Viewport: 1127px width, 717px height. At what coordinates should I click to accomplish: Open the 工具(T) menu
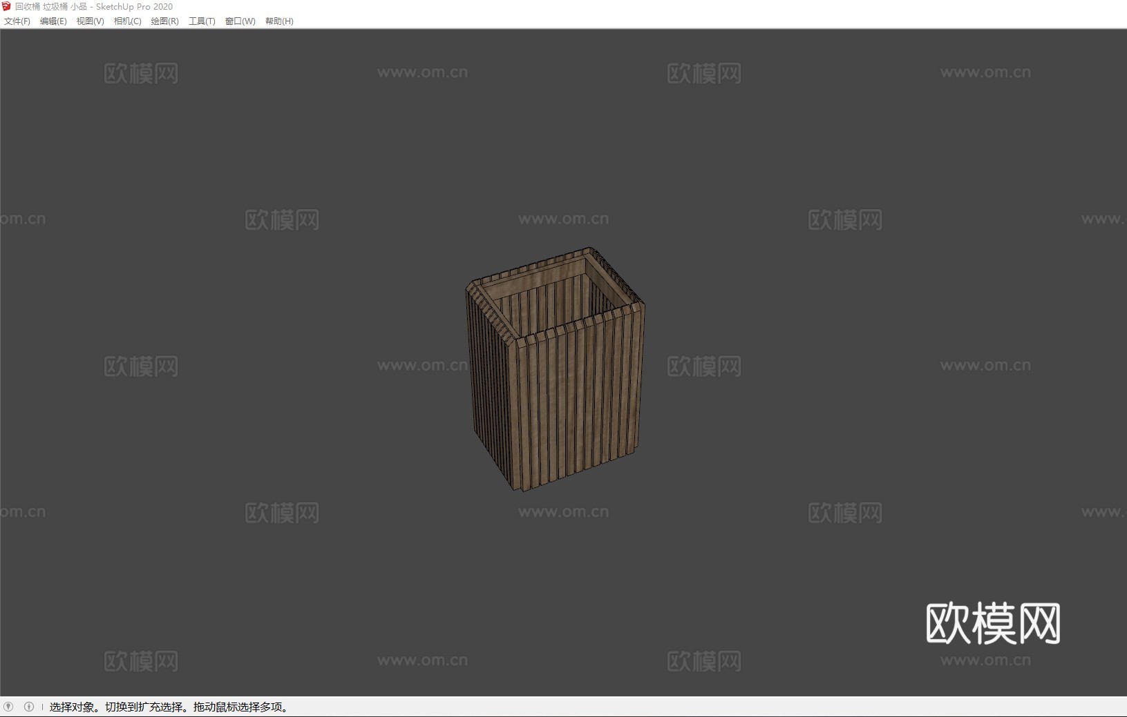[x=202, y=21]
